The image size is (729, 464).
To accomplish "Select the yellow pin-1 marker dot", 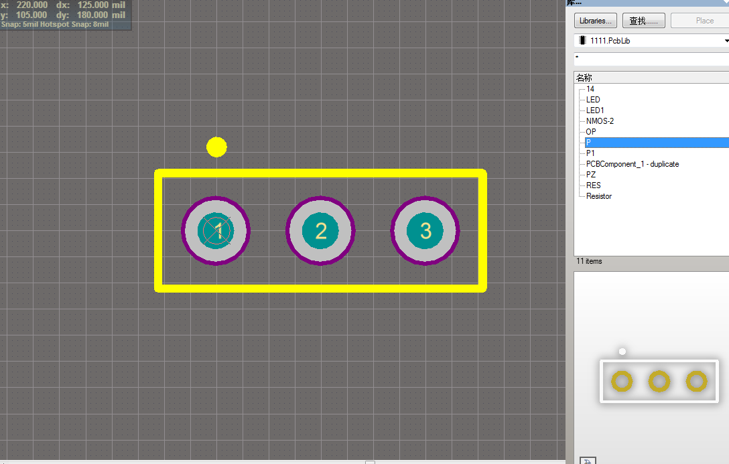I will point(216,147).
